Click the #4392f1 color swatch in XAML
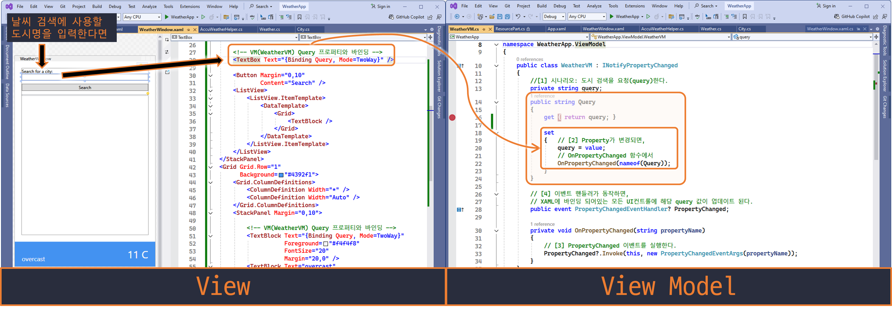 281,175
